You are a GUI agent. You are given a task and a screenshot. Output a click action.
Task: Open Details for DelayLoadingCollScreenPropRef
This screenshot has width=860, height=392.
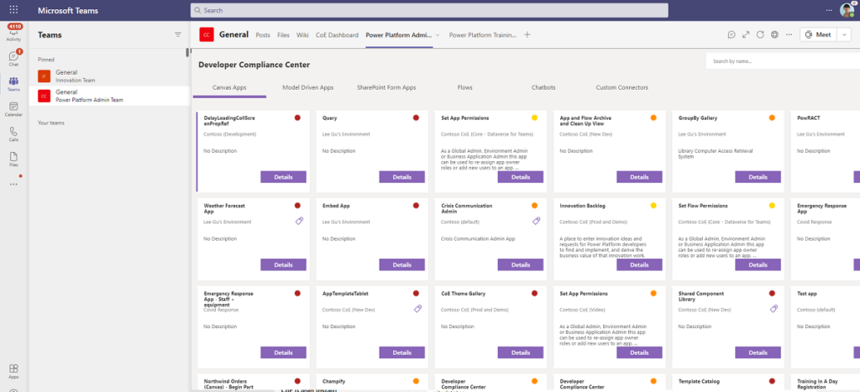(283, 176)
